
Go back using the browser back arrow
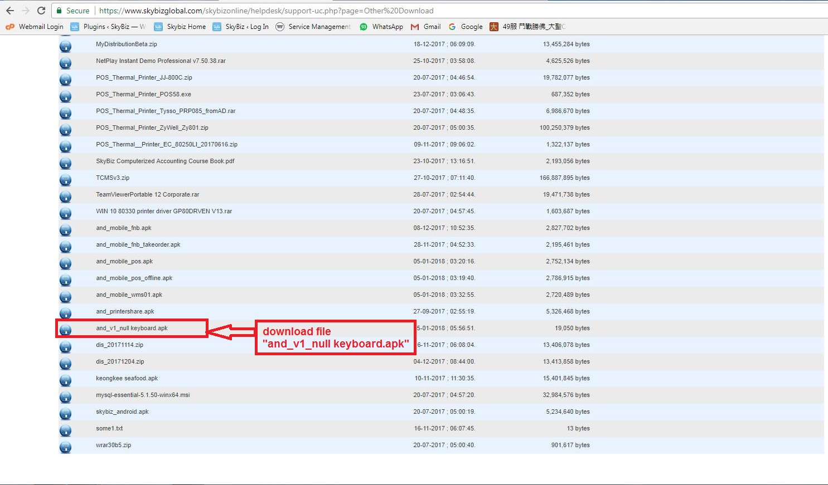[x=10, y=11]
